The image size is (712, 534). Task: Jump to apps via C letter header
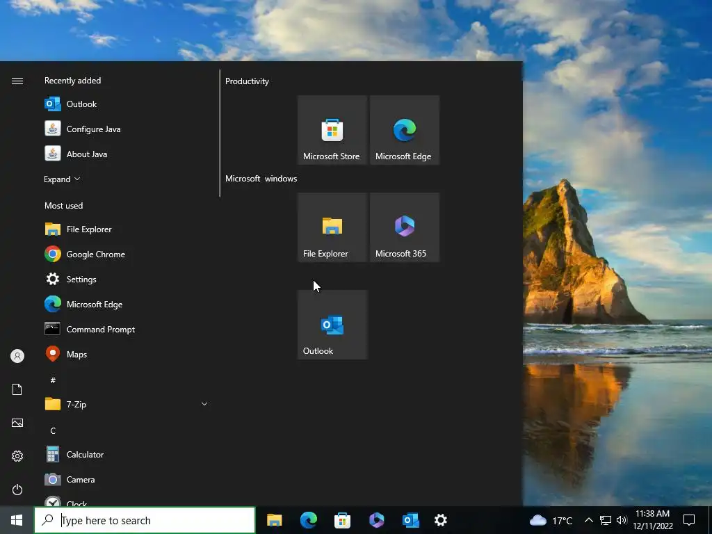[x=53, y=430]
